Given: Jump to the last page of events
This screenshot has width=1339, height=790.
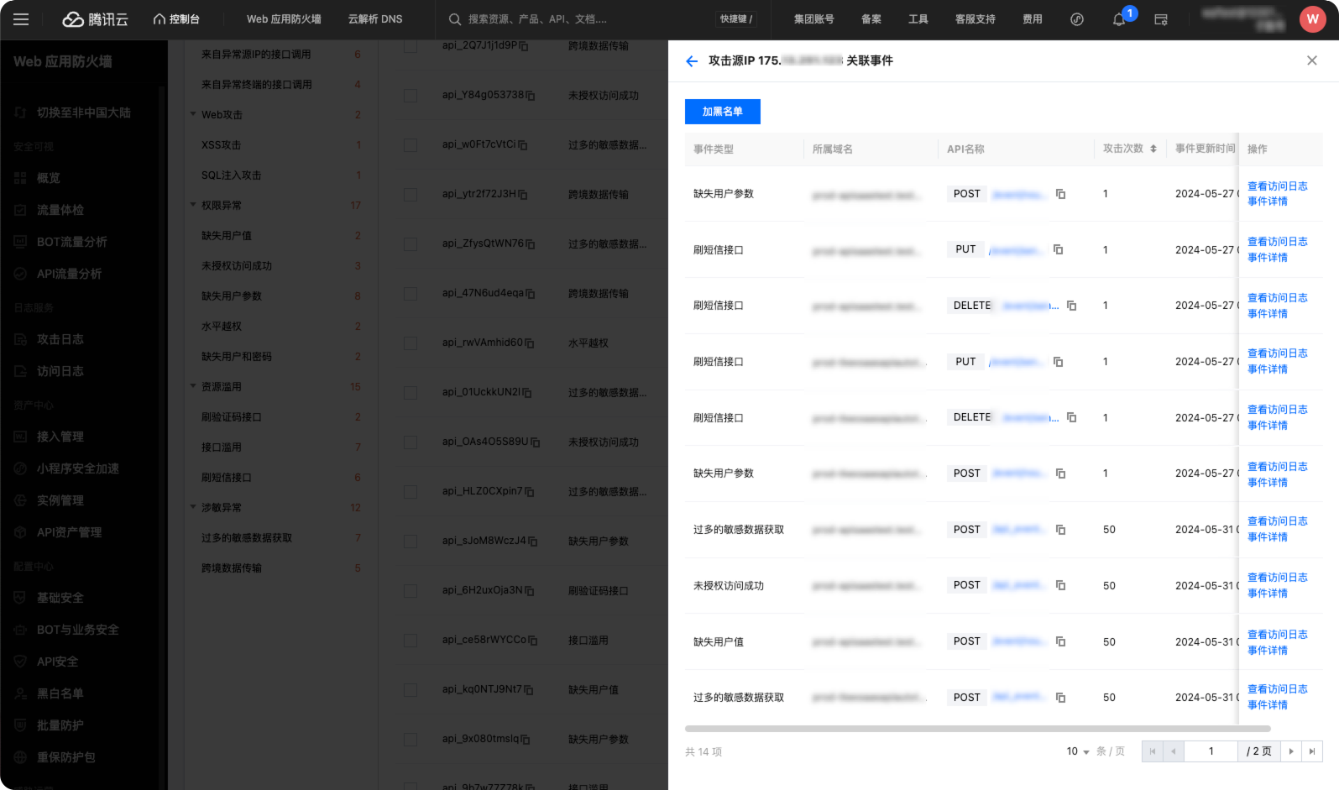Looking at the screenshot, I should [x=1312, y=751].
